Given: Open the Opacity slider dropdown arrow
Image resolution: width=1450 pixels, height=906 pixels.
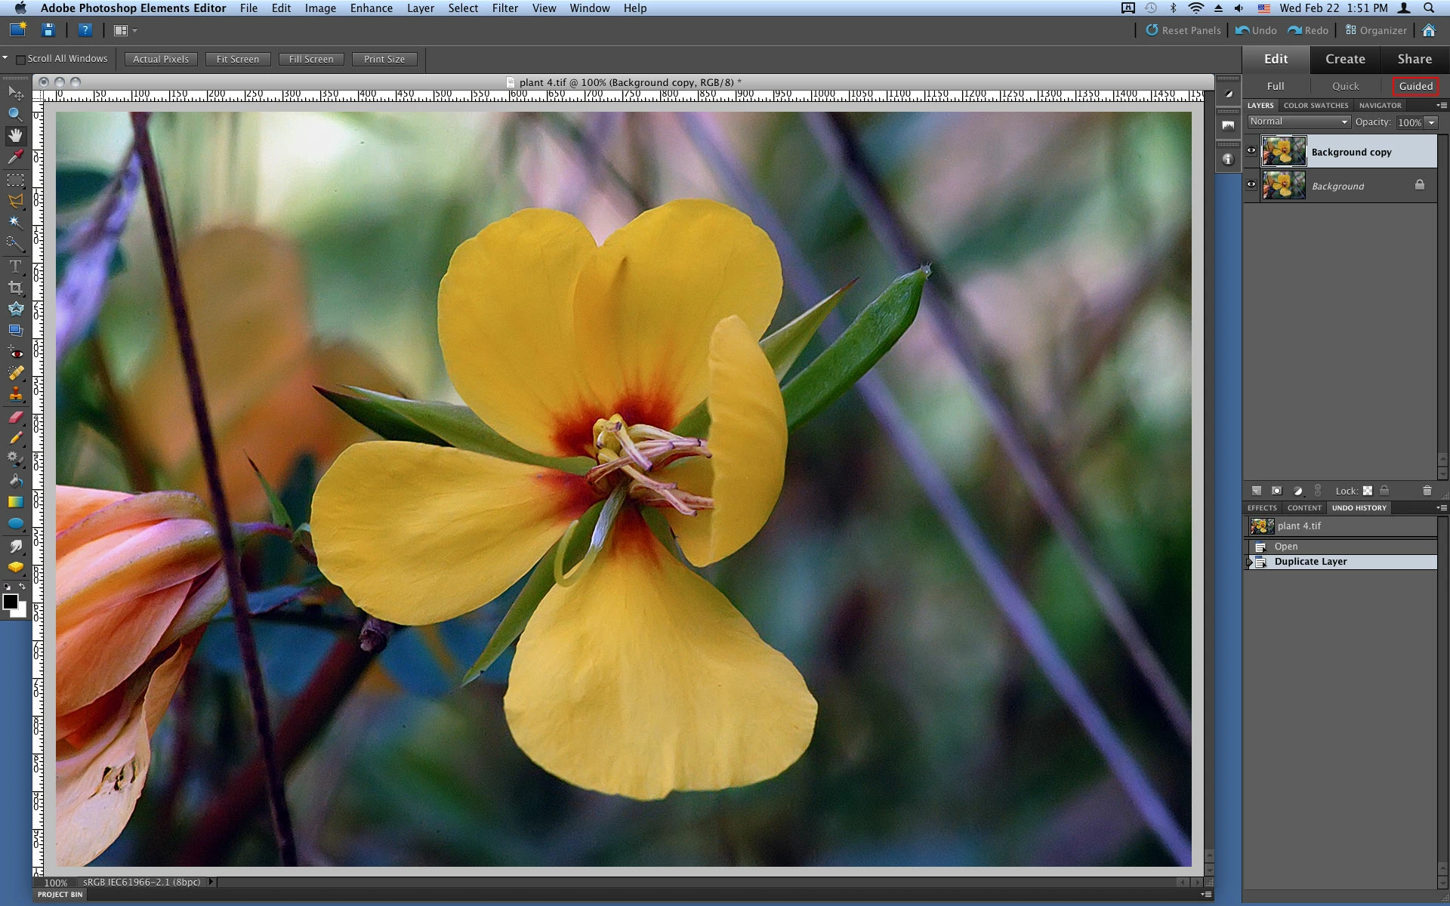Looking at the screenshot, I should click(1431, 122).
